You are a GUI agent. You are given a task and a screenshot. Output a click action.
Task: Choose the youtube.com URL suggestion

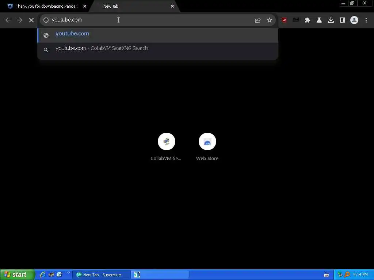pos(158,35)
